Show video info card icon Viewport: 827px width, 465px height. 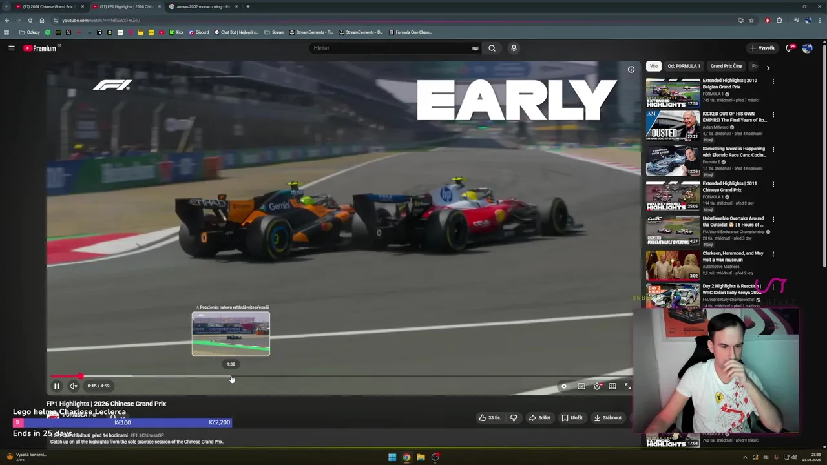point(631,69)
